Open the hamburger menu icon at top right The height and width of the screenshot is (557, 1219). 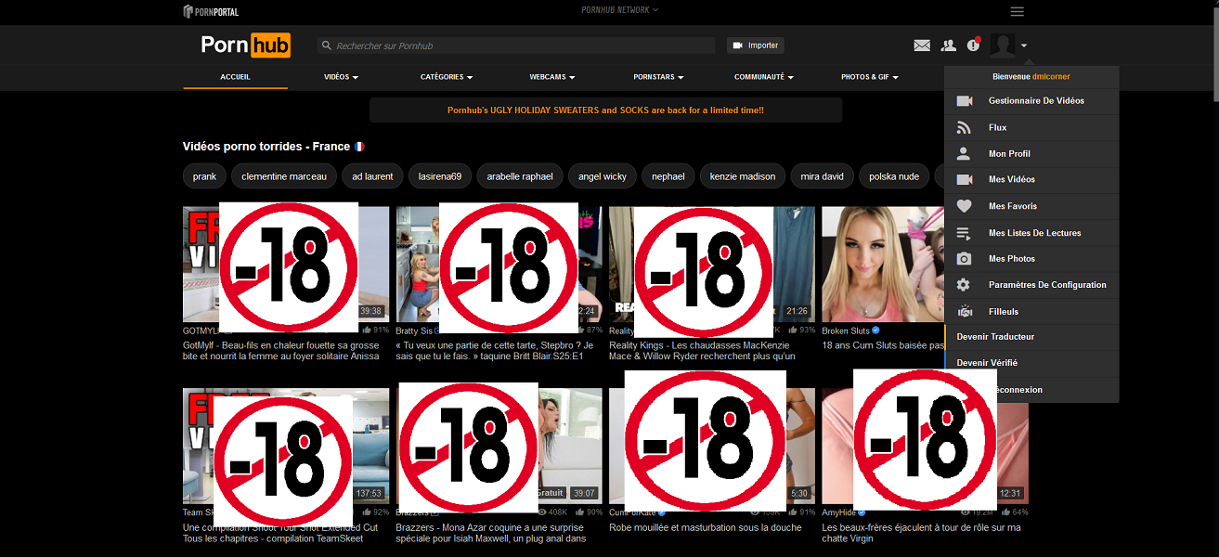point(1018,11)
